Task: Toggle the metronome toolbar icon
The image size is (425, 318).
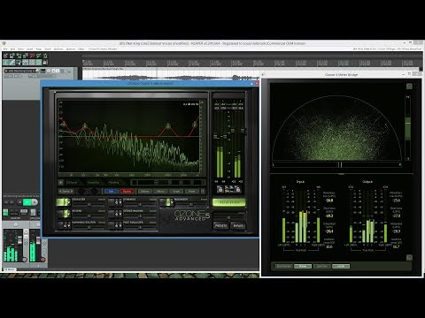Action: 45,56
